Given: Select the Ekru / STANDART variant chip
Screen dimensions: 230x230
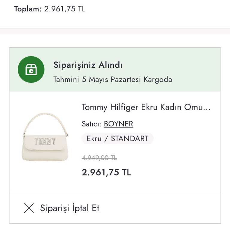Looking at the screenshot, I should point(117,139).
